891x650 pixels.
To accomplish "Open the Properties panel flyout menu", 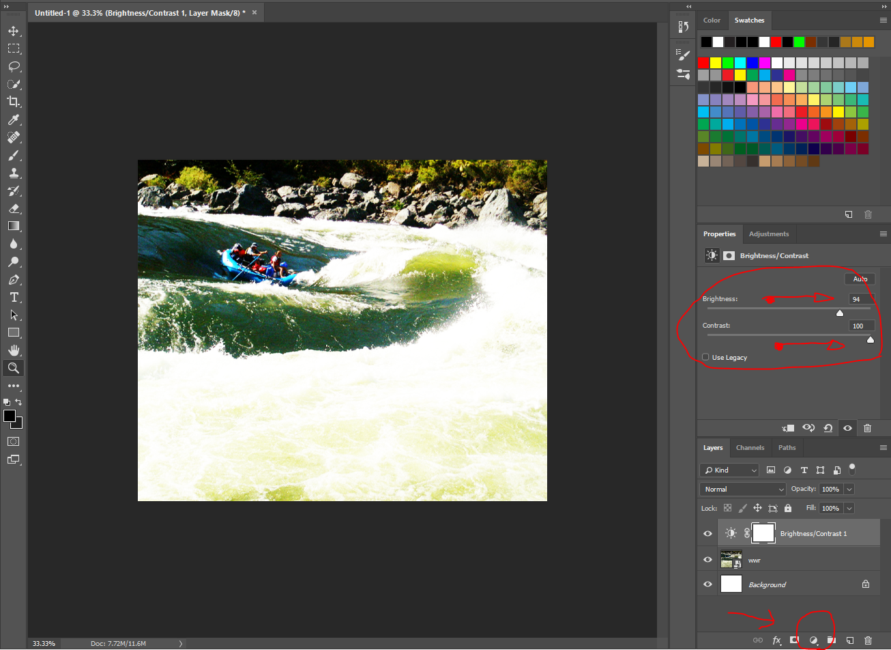I will coord(883,234).
